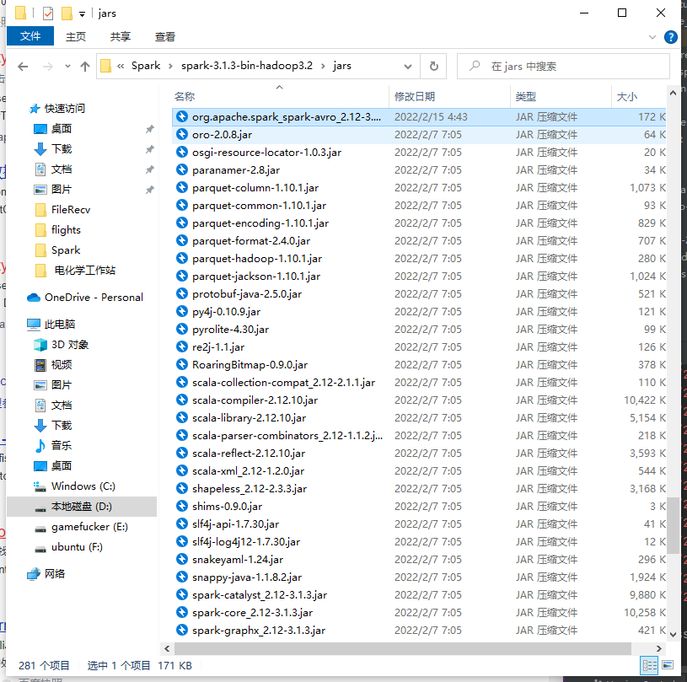The height and width of the screenshot is (682, 687).
Task: Open the 查看 ribbon tab
Action: pos(164,36)
